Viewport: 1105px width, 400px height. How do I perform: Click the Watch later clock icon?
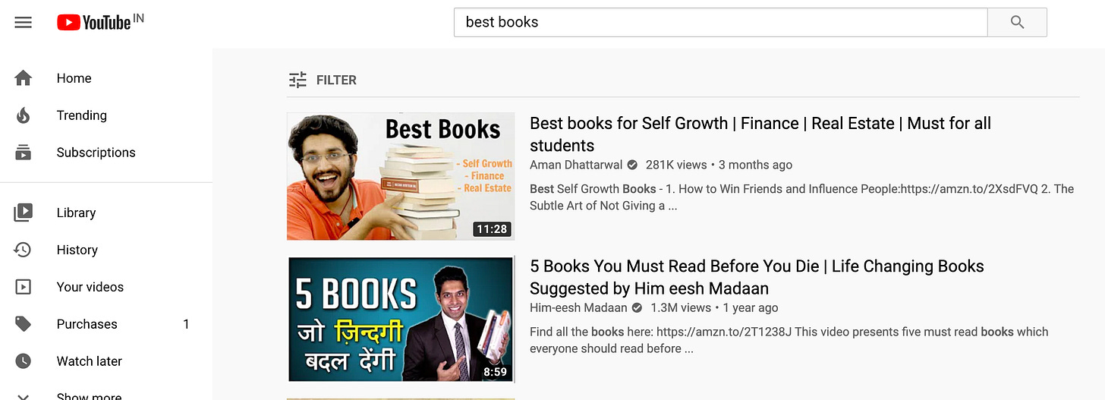click(x=24, y=361)
